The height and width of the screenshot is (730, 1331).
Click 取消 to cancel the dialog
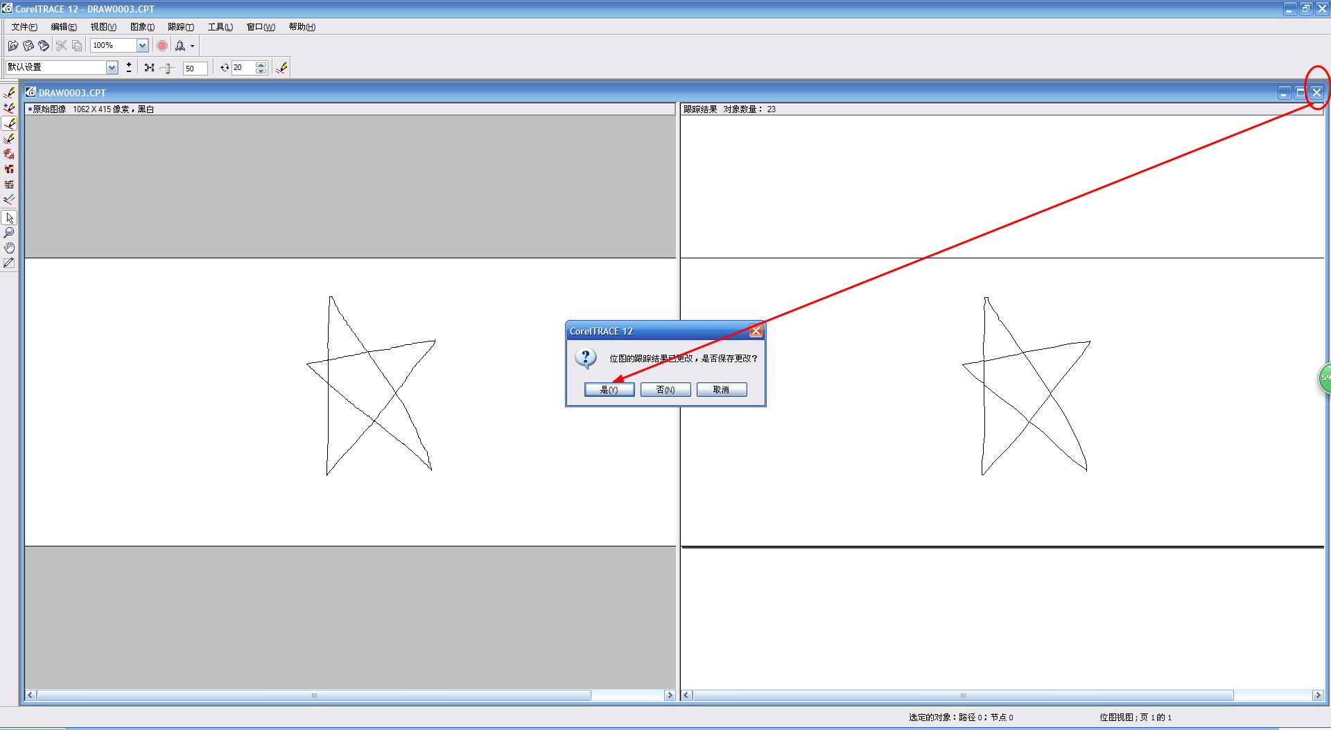coord(722,389)
